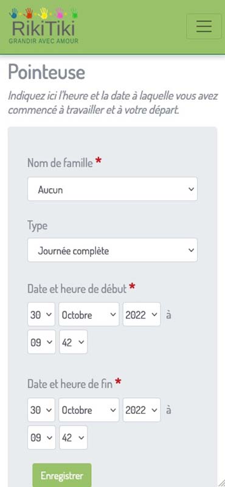Expand the Type dropdown showing Journée complète
225x487 pixels.
point(112,250)
